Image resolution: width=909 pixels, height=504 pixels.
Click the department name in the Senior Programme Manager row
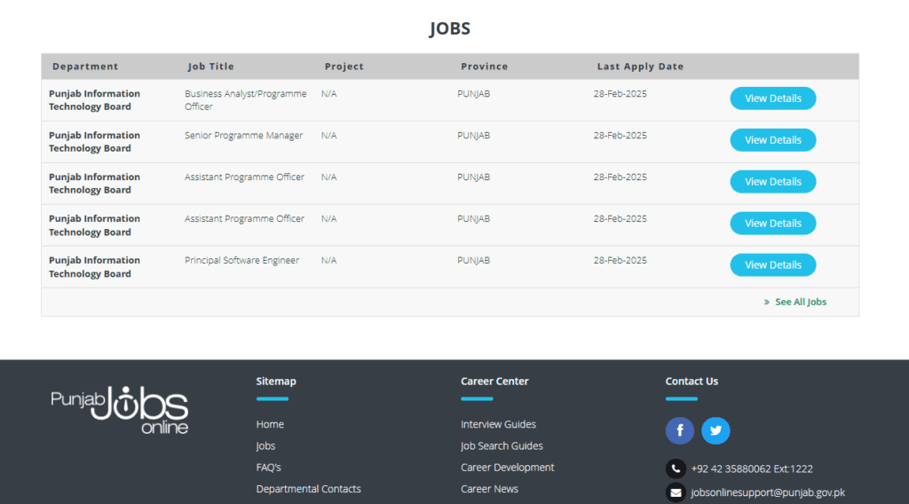[x=94, y=142]
